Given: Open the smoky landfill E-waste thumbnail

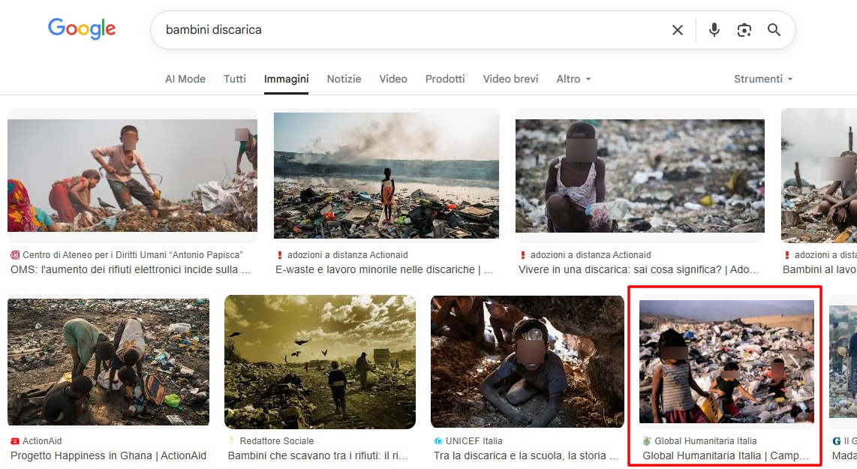Looking at the screenshot, I should [x=386, y=175].
